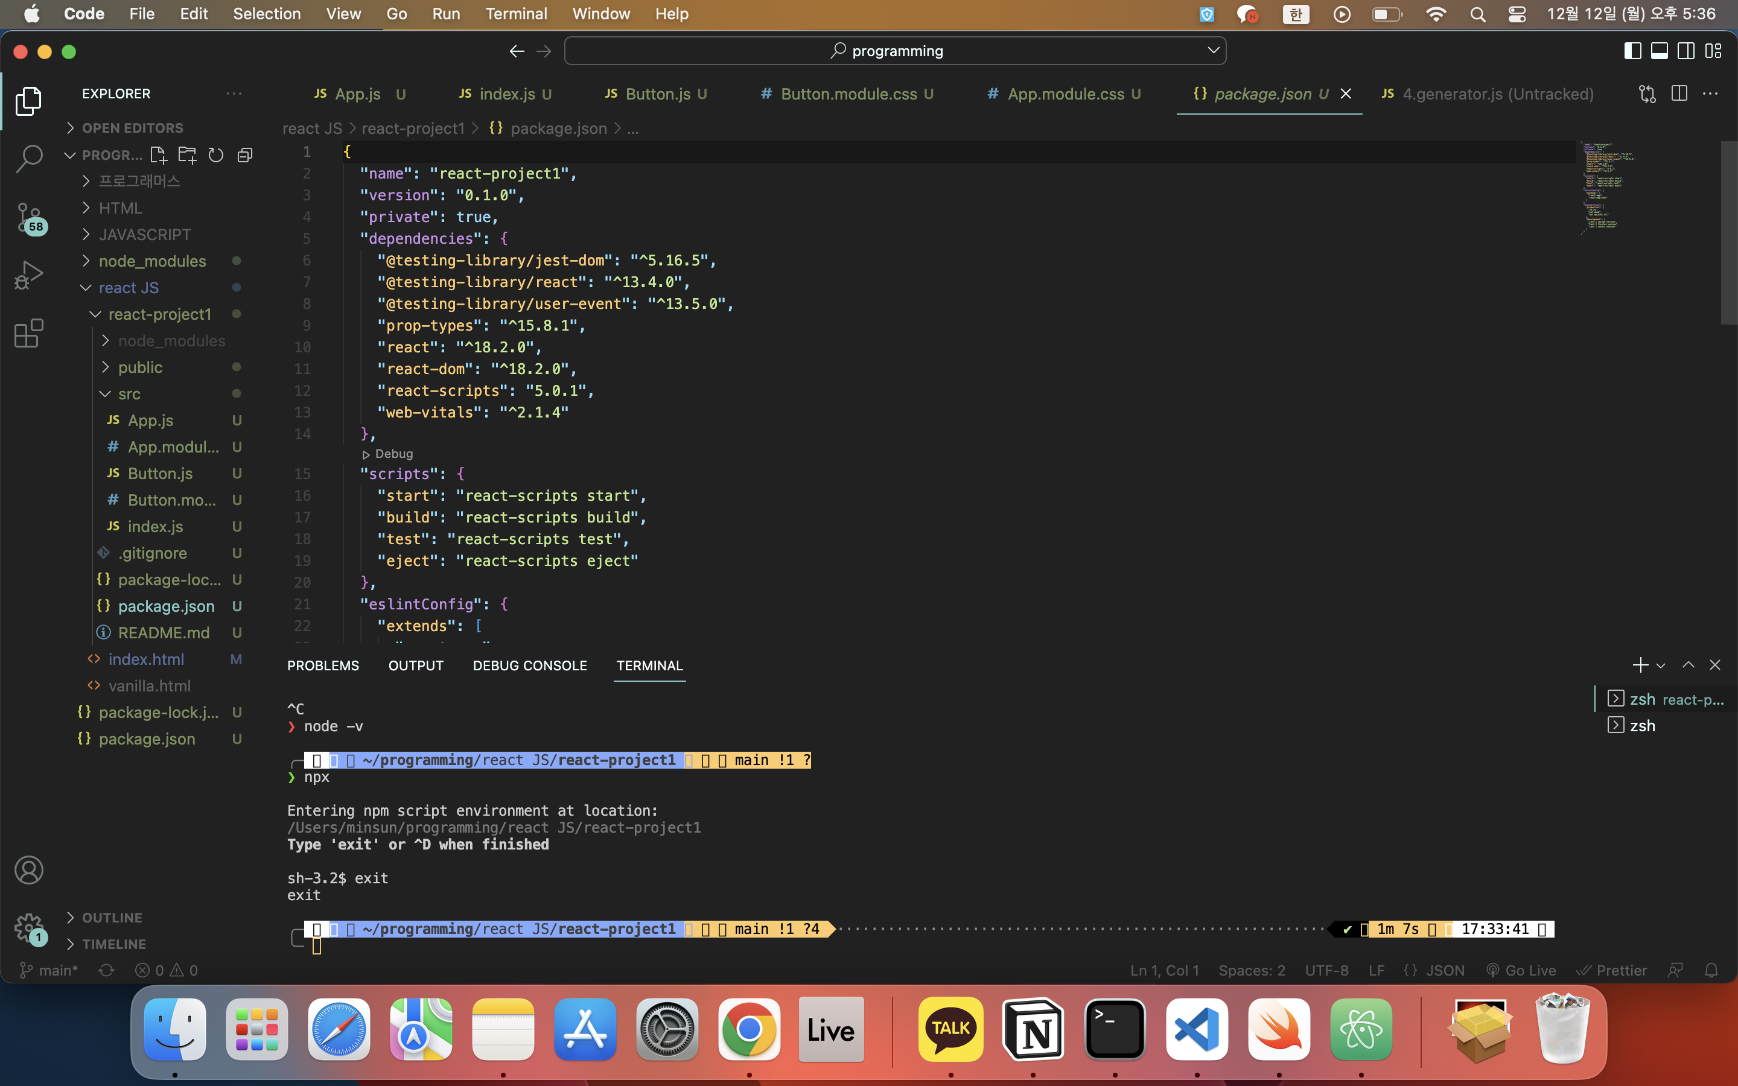Viewport: 1738px width, 1086px height.
Task: Add a new terminal
Action: (1640, 665)
